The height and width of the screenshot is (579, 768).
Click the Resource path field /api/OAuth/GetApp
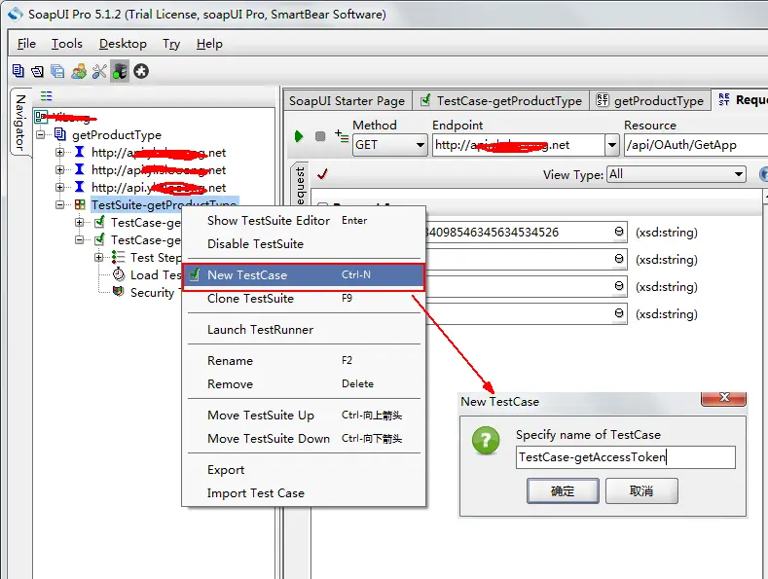696,145
